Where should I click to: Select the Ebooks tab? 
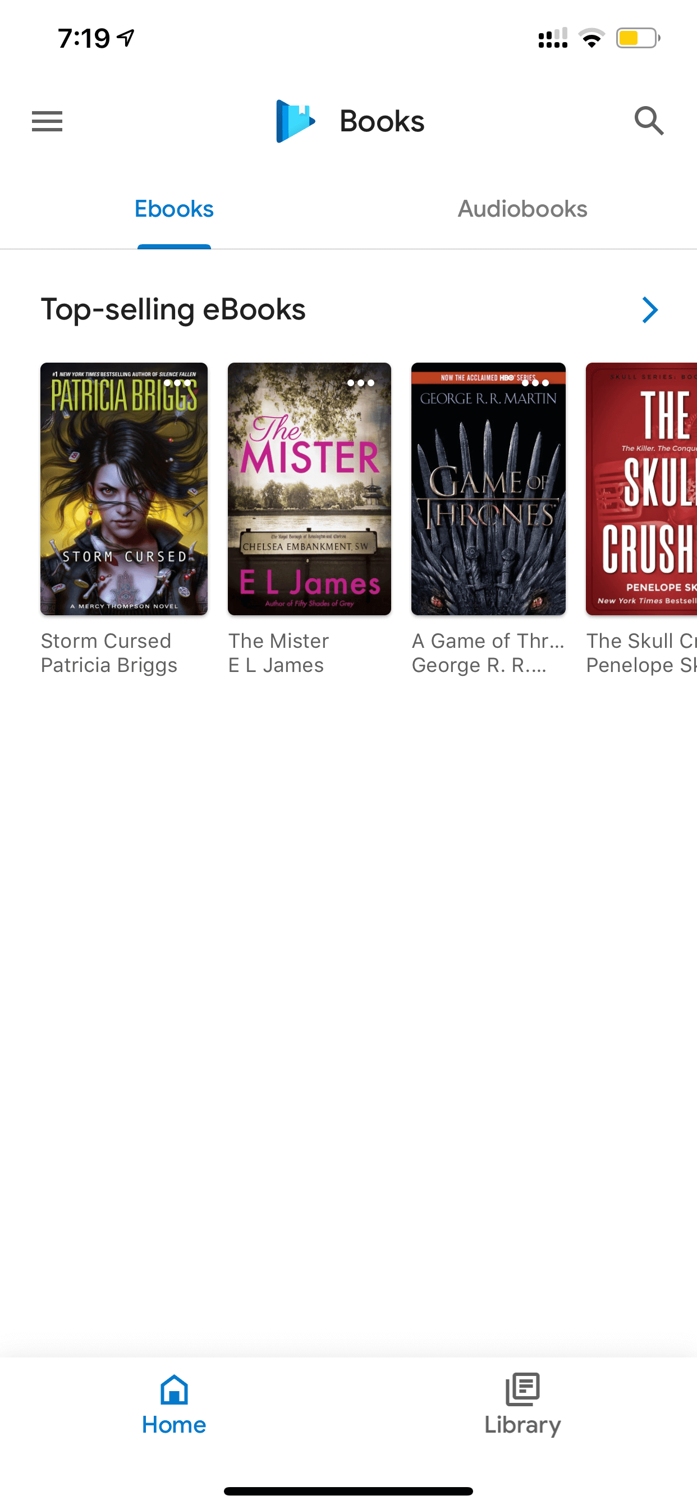pyautogui.click(x=174, y=209)
